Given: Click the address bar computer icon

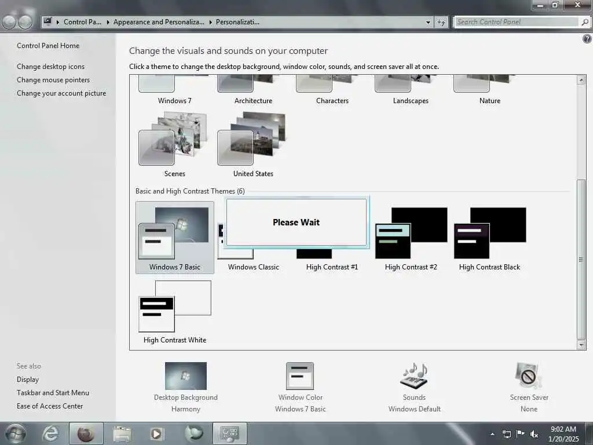Looking at the screenshot, I should click(x=47, y=21).
